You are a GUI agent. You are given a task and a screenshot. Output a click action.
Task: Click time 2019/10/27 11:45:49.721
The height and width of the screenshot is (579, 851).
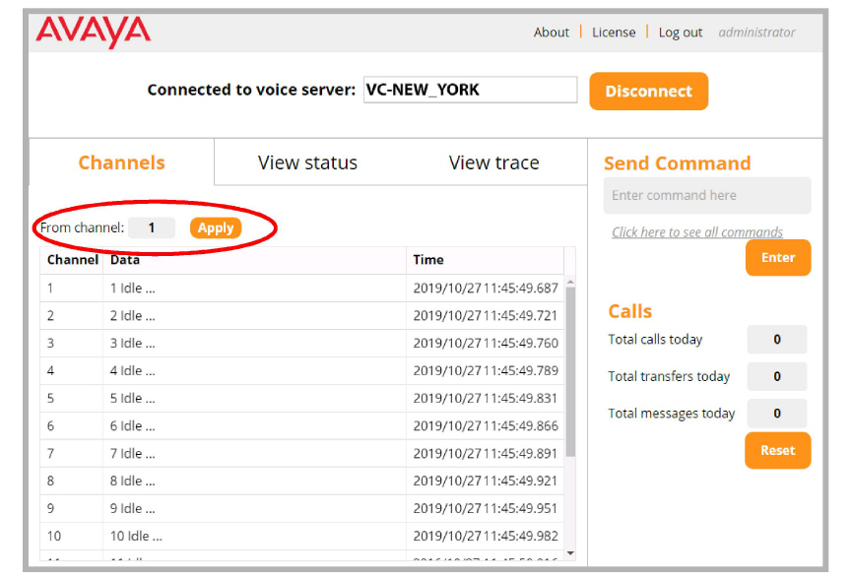click(486, 316)
